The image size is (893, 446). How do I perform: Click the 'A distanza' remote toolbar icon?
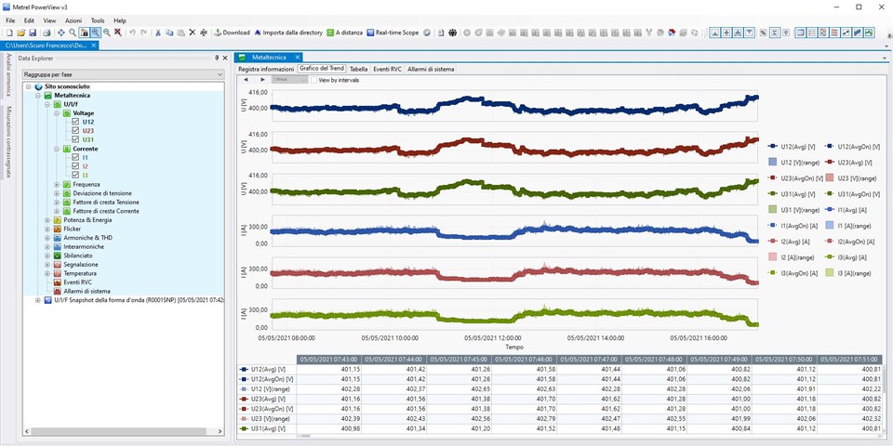[346, 33]
